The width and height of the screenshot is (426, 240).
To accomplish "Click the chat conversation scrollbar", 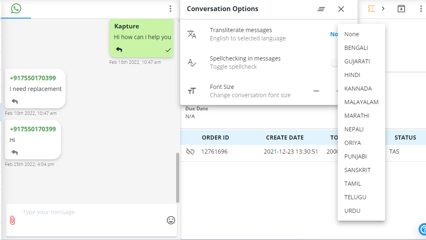I will [x=177, y=177].
